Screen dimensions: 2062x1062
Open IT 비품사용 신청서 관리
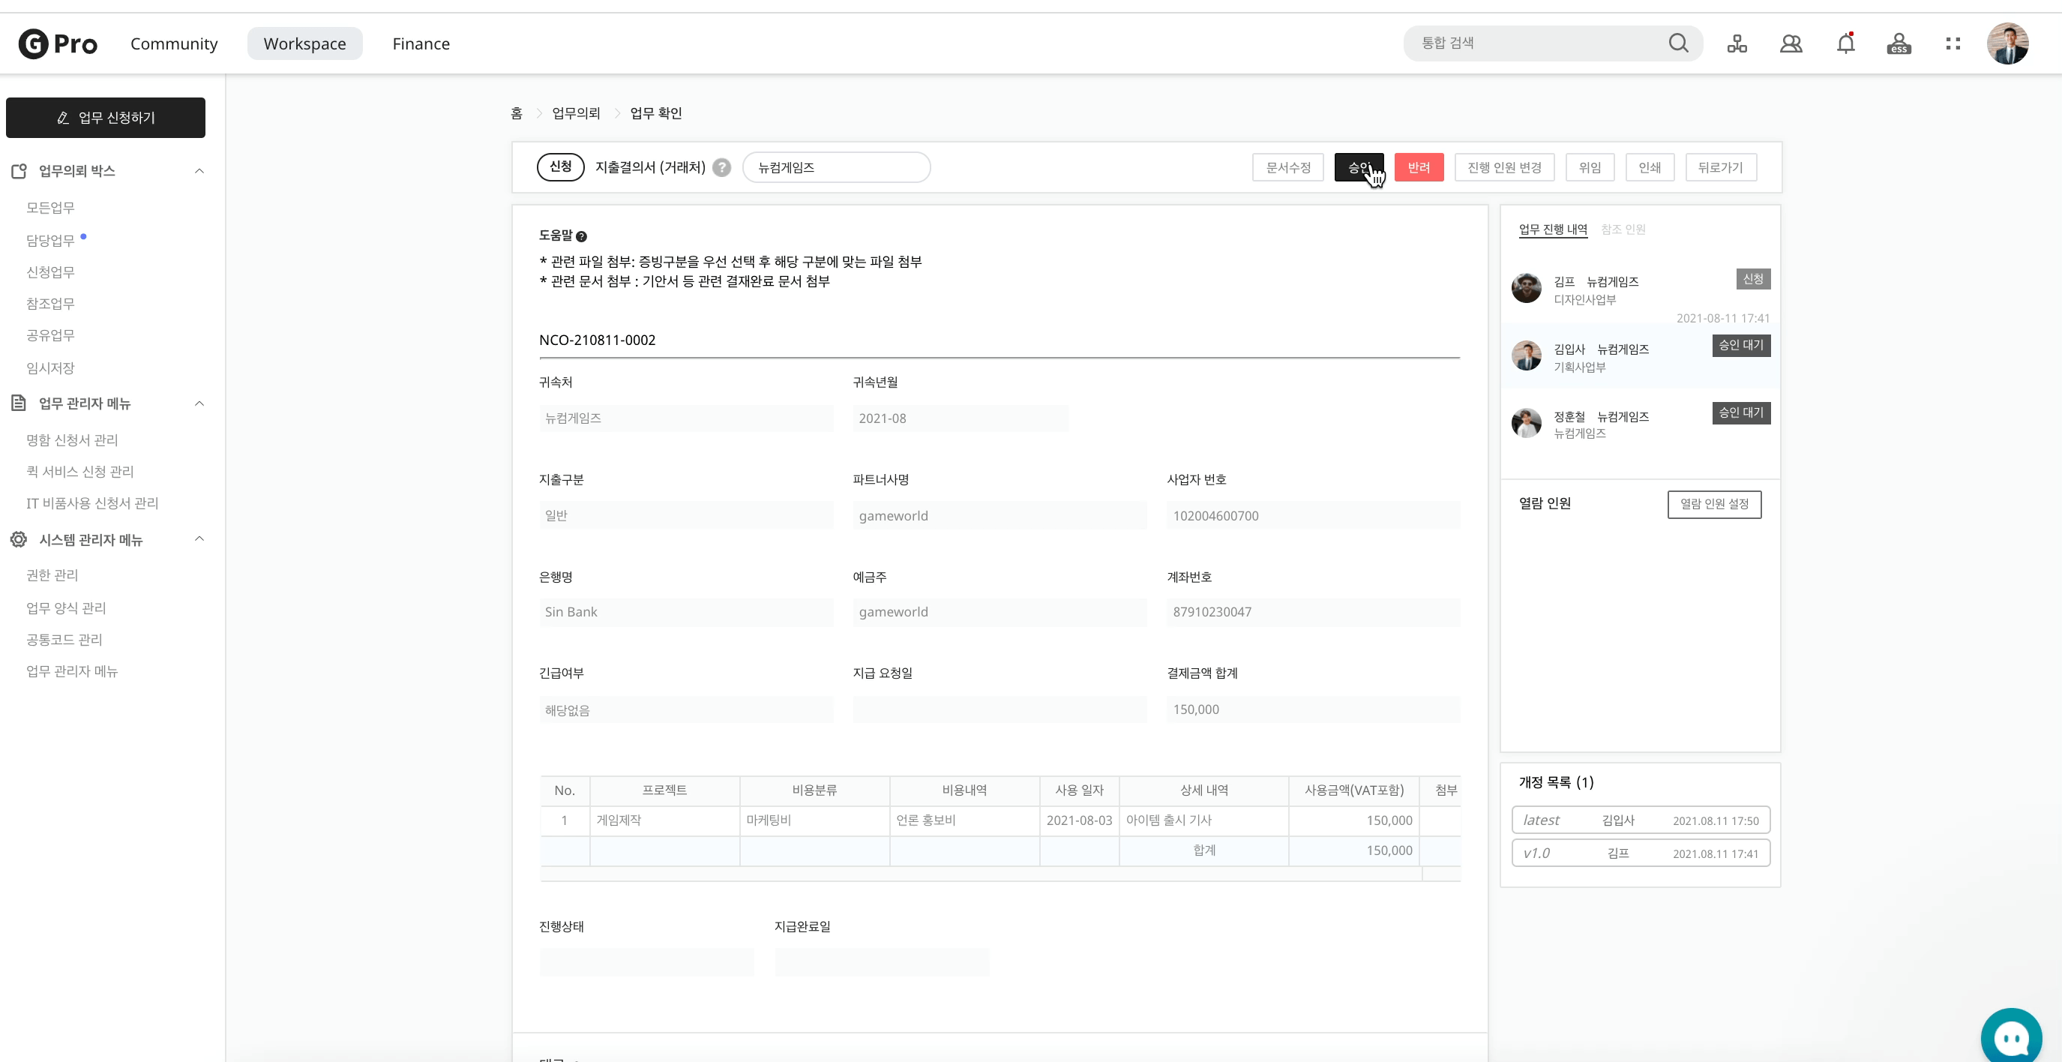92,503
